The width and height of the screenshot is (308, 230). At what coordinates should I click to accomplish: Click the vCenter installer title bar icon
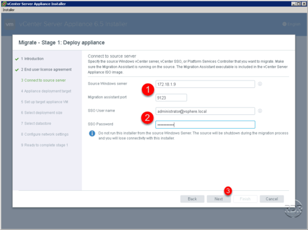(3, 3)
